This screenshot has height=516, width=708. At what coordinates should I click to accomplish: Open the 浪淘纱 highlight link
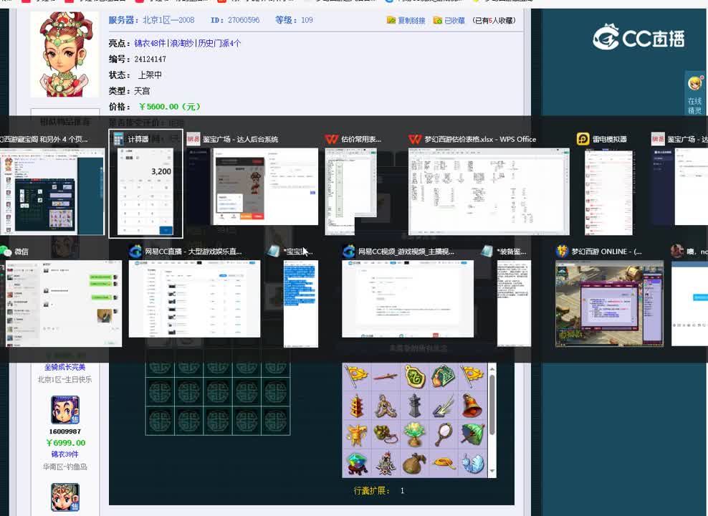coord(181,43)
